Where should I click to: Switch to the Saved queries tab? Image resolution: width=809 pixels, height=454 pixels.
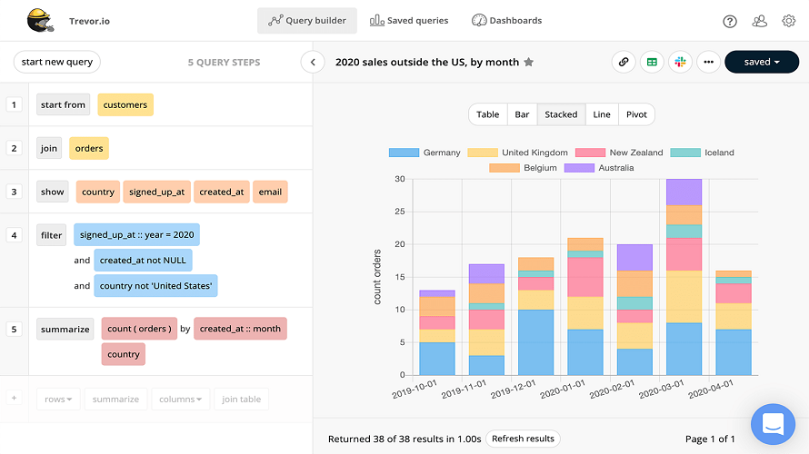409,21
